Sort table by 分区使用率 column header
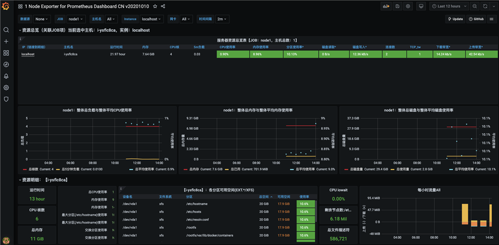This screenshot has width=499, height=245. 295,47
